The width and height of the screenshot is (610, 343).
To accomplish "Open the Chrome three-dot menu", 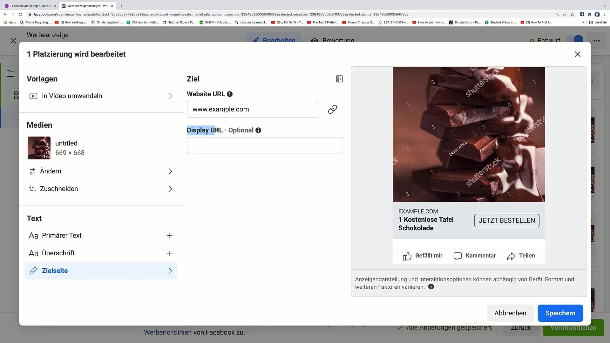I will [x=605, y=14].
